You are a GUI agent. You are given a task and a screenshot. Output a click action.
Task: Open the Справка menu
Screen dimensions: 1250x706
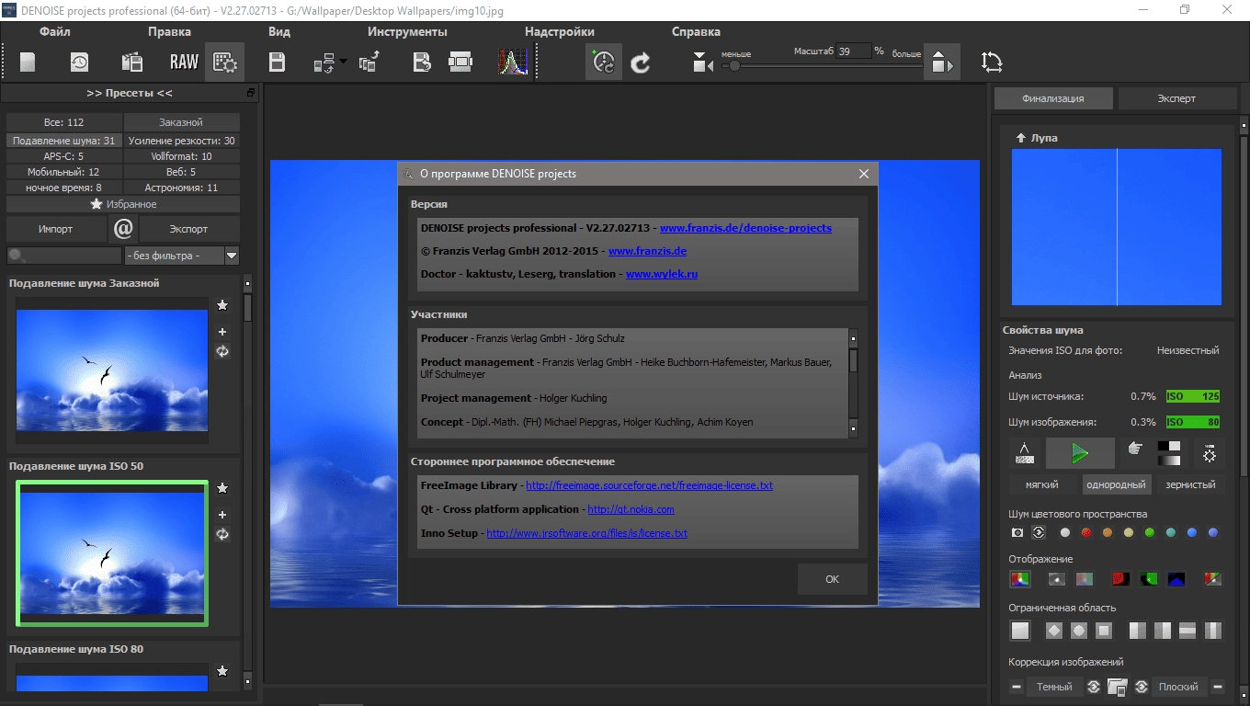(x=696, y=31)
